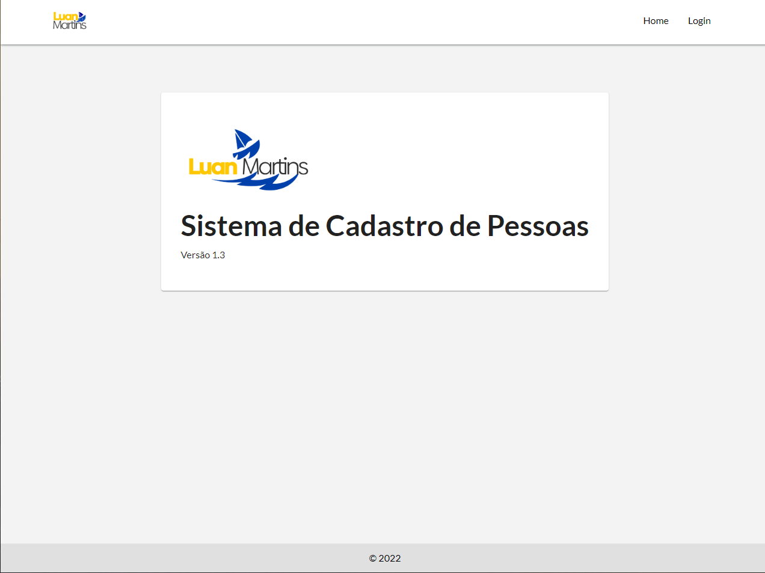The height and width of the screenshot is (573, 765).
Task: Click the "Versão" label under the heading
Action: tap(195, 255)
